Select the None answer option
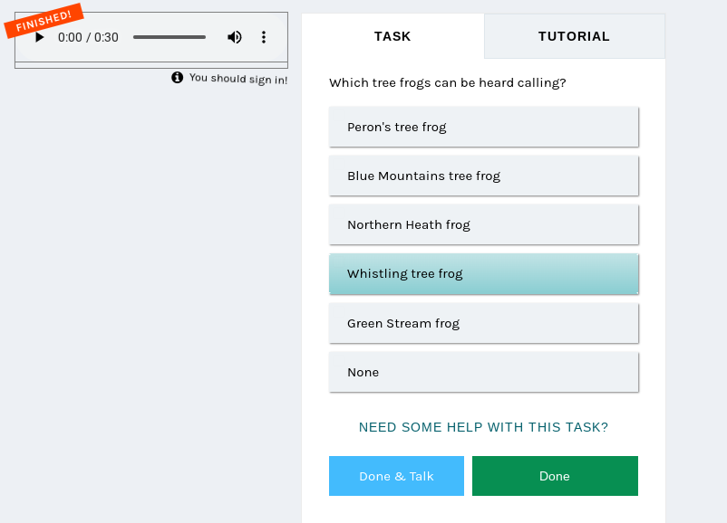727x523 pixels. point(483,372)
